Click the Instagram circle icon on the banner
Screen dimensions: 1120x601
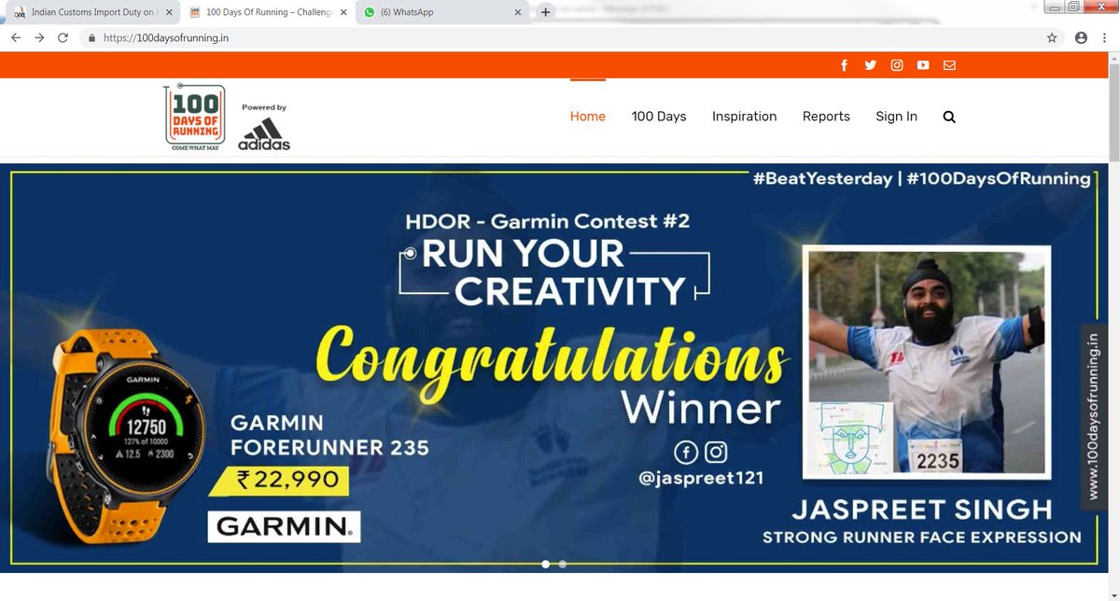point(716,453)
